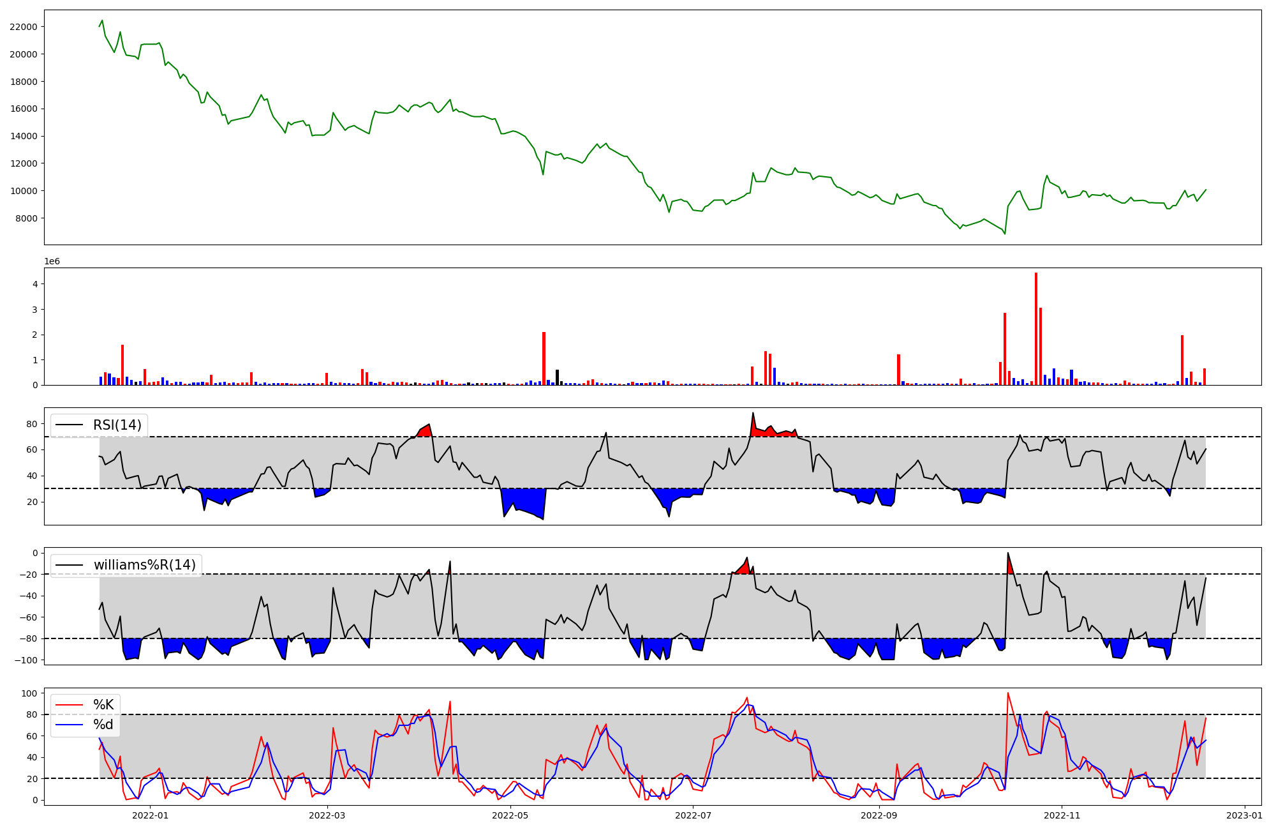Click the 2022-05 date label
The height and width of the screenshot is (830, 1276).
pyautogui.click(x=510, y=815)
